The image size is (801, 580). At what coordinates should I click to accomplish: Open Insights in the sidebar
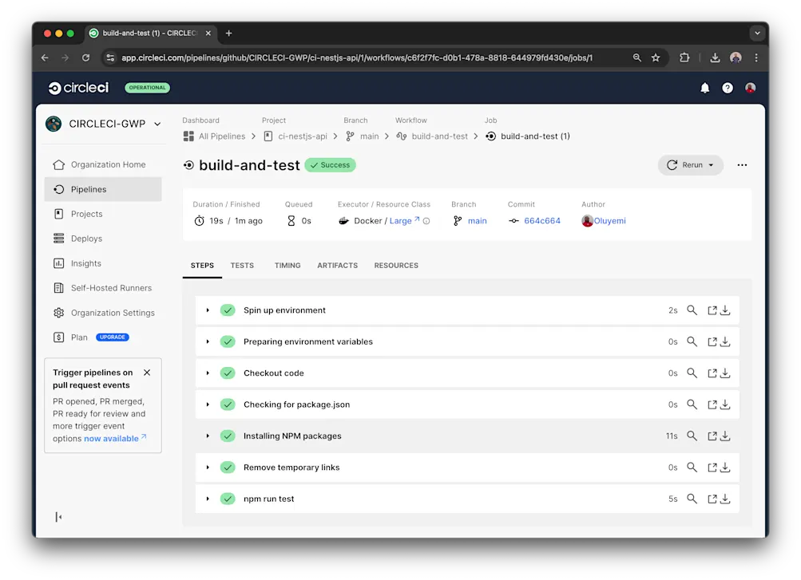pos(103,263)
